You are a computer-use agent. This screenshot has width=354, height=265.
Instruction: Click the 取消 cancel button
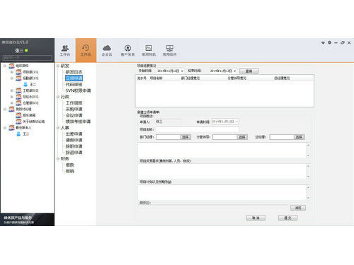tap(256, 218)
